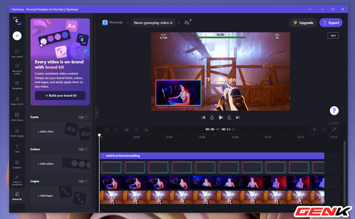The height and width of the screenshot is (219, 355).
Task: Click the timeline vertical scrollbar
Action: coord(344,172)
